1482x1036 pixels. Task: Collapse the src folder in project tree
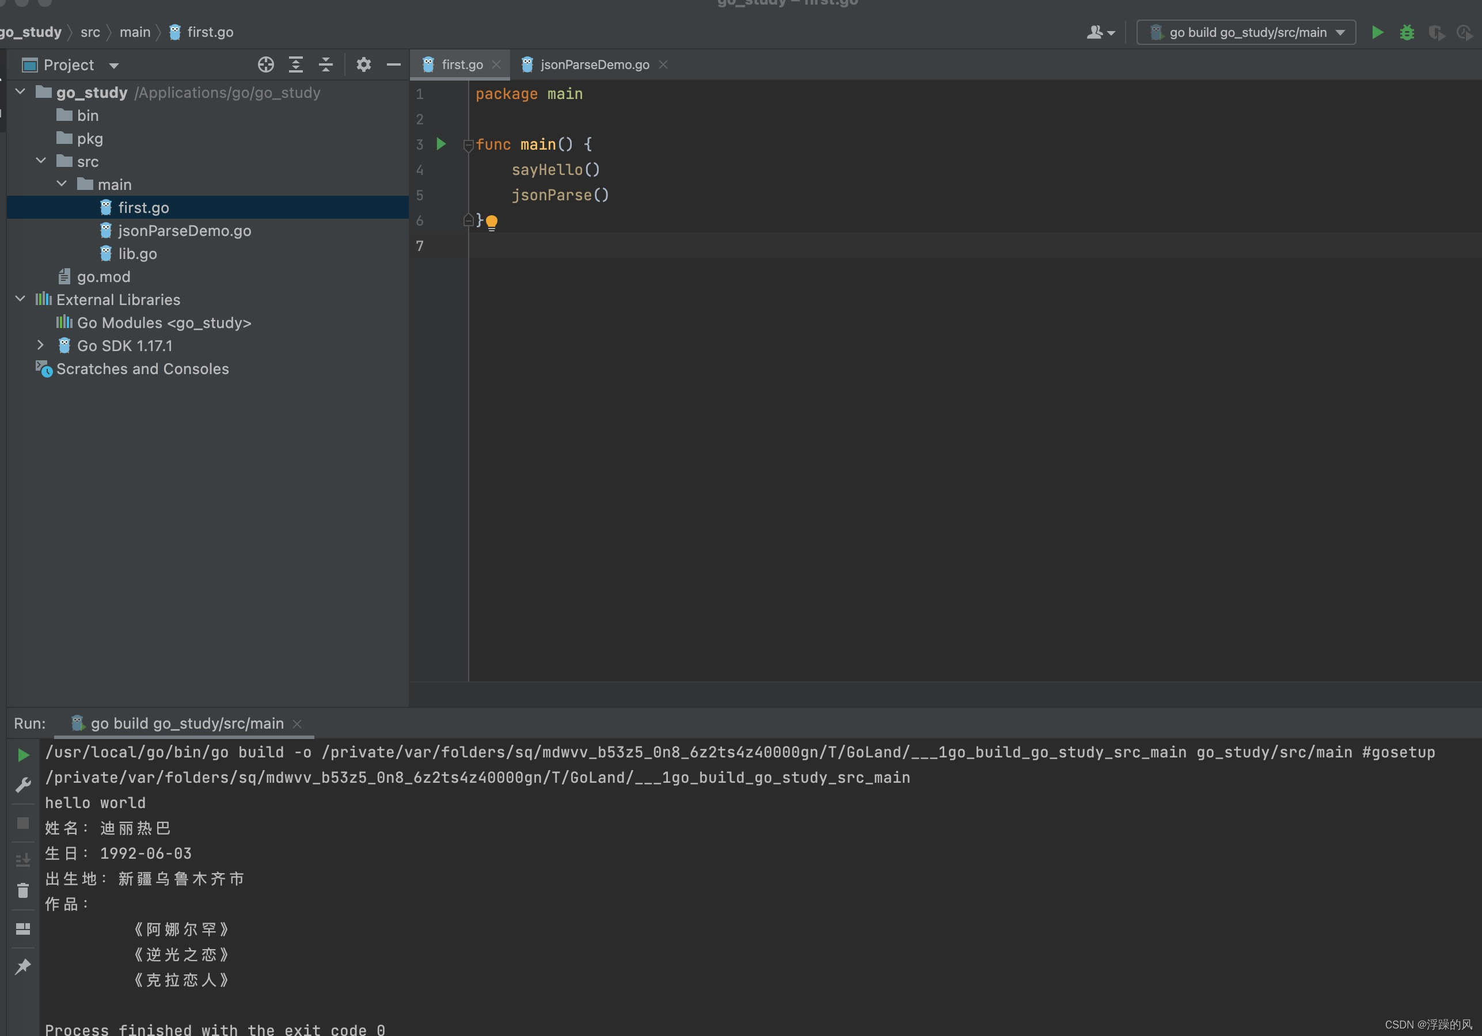[x=41, y=161]
